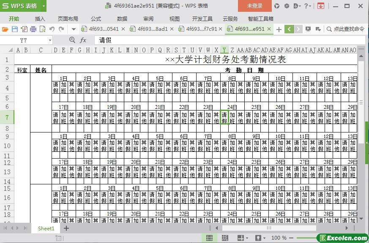Go to next document tab arrow
Screen dimensions: 369x243
298,29
